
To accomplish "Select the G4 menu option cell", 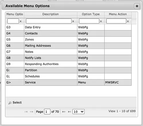I will click(x=15, y=33).
